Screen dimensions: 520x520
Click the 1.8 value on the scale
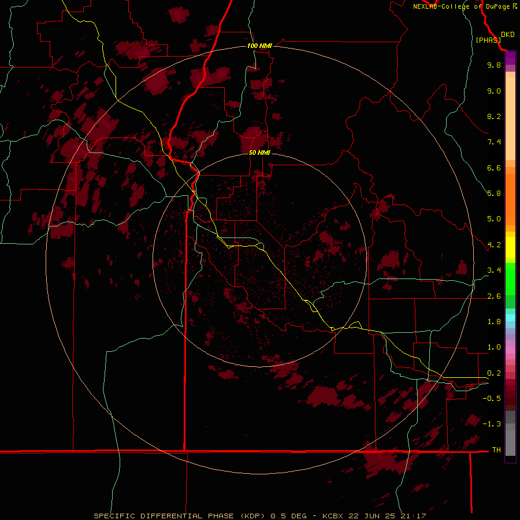click(494, 322)
